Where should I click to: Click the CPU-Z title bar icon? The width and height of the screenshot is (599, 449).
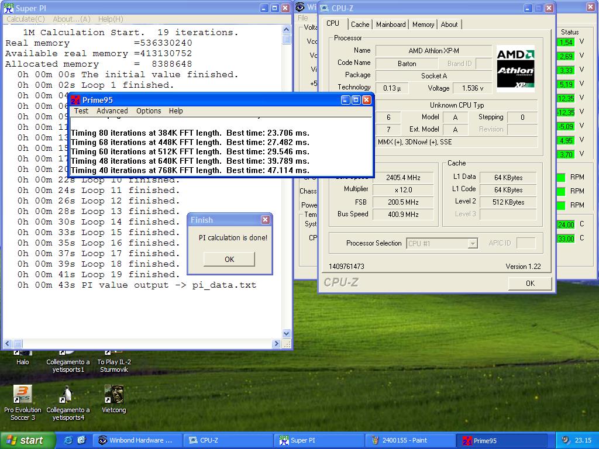click(324, 8)
